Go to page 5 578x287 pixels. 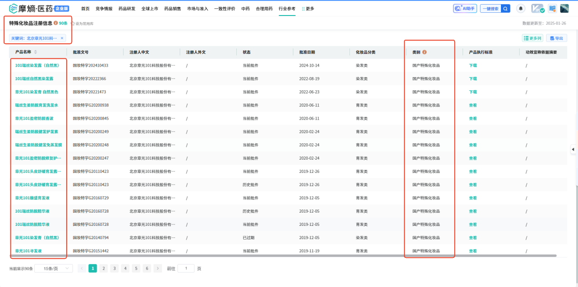point(136,268)
